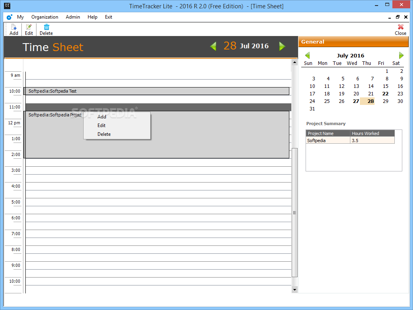Image resolution: width=413 pixels, height=310 pixels.
Task: Choose Add from the context menu
Action: 117,117
